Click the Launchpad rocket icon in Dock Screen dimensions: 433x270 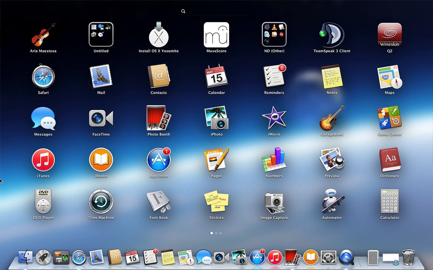[43, 257]
